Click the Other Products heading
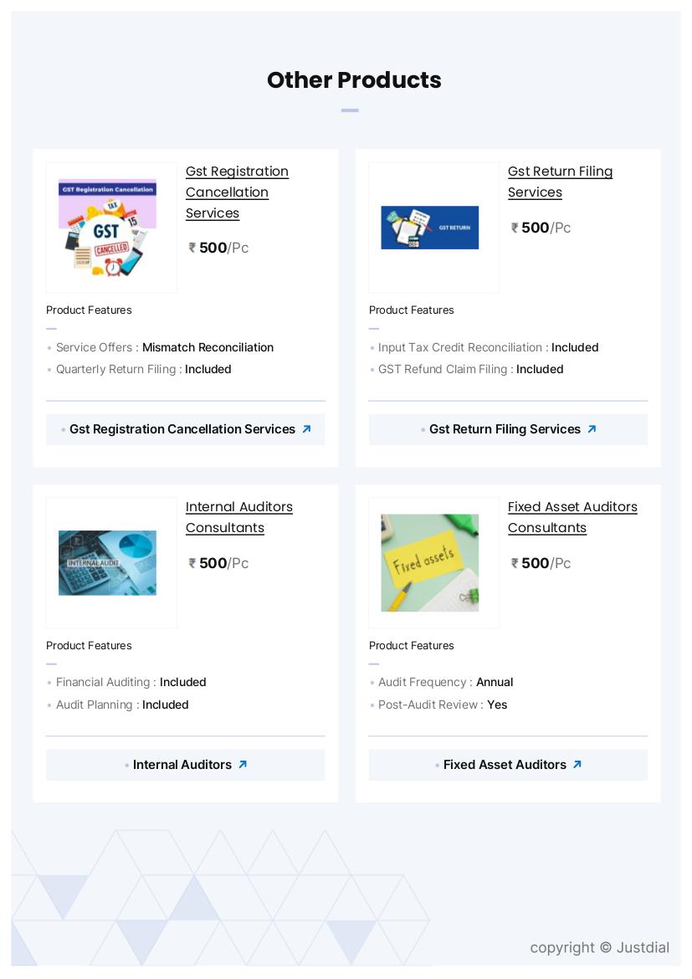Image resolution: width=692 pixels, height=979 pixels. (x=354, y=80)
